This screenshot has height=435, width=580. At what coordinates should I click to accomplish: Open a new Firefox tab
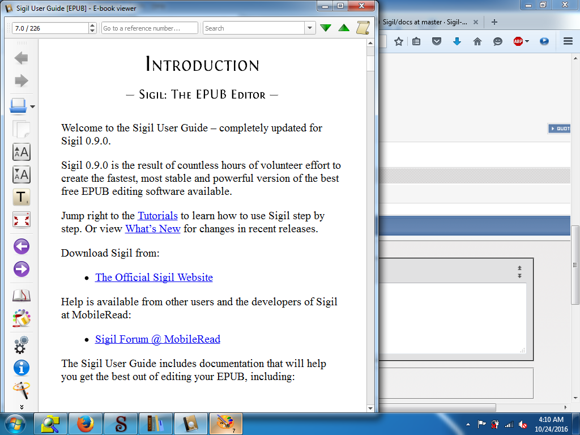click(x=494, y=22)
